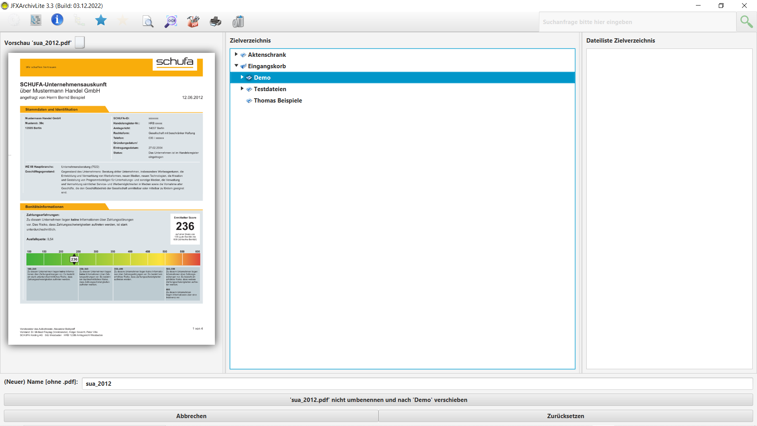Collapse the Eingangskorb tree node

coord(236,66)
